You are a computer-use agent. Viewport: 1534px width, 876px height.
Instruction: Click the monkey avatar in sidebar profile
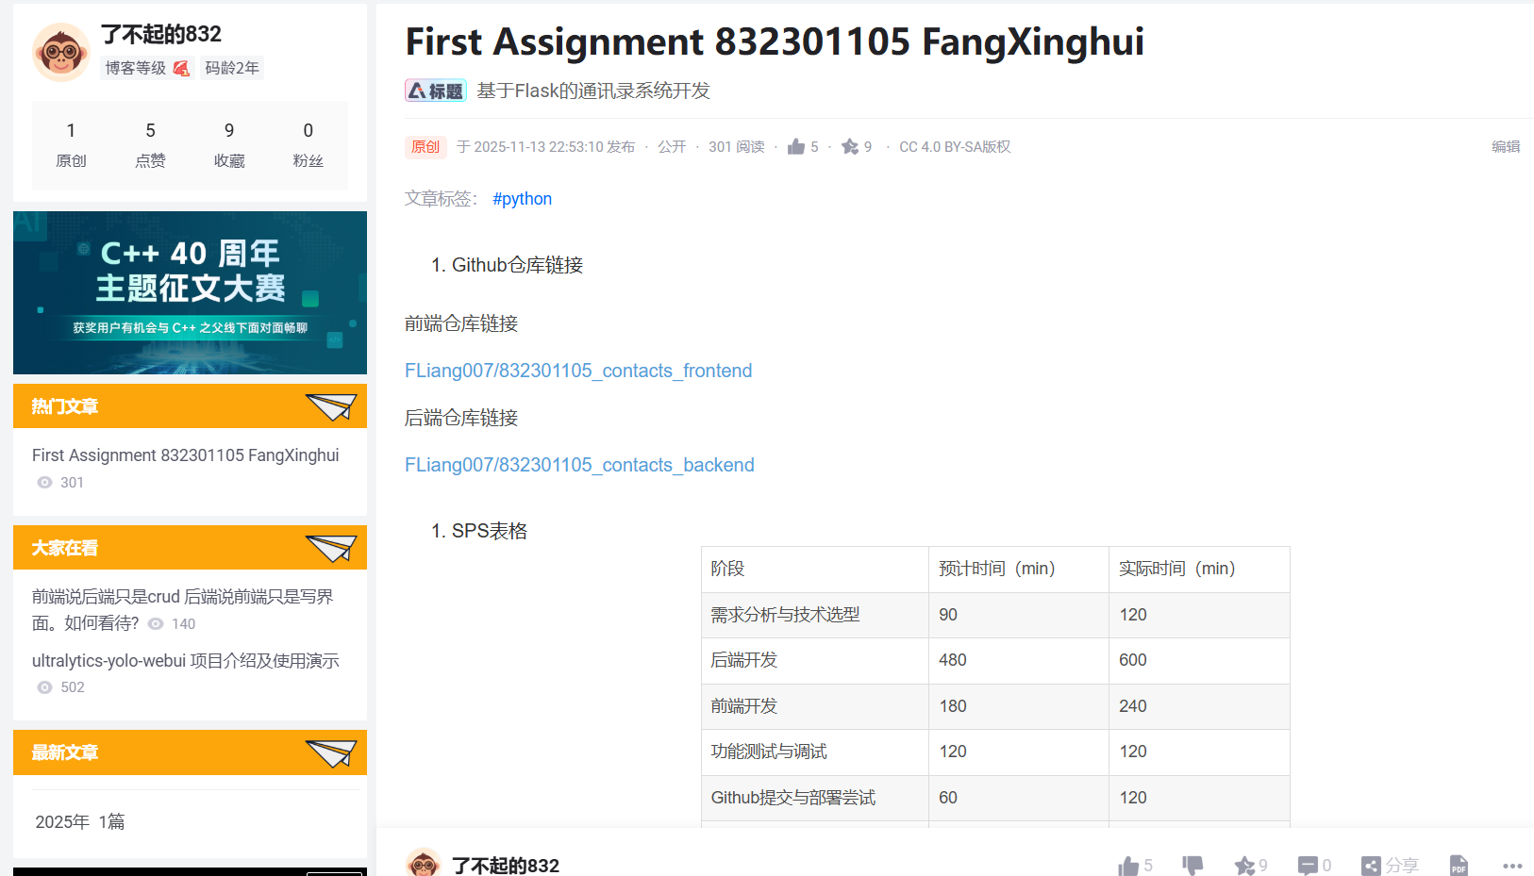click(x=60, y=52)
